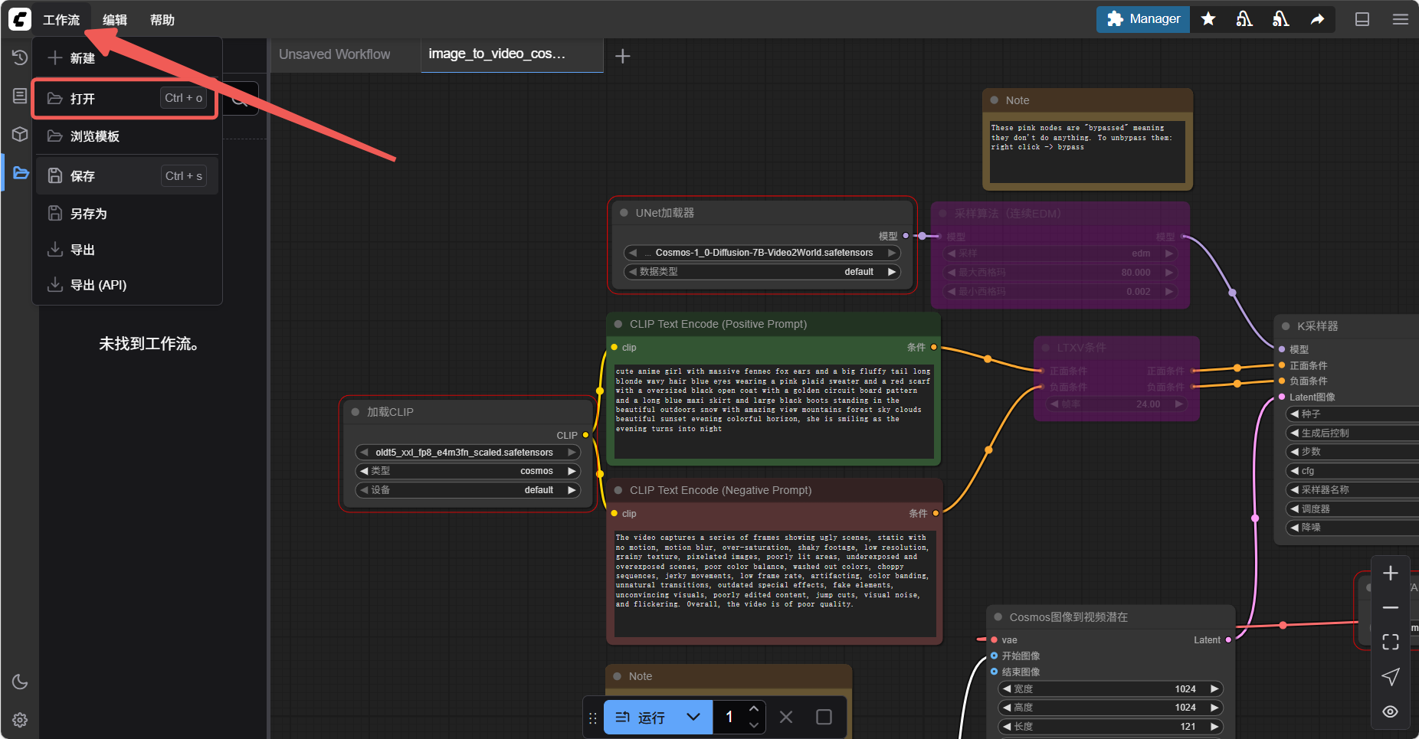This screenshot has width=1419, height=739.
Task: Open the workflows folder sidebar icon
Action: (21, 173)
